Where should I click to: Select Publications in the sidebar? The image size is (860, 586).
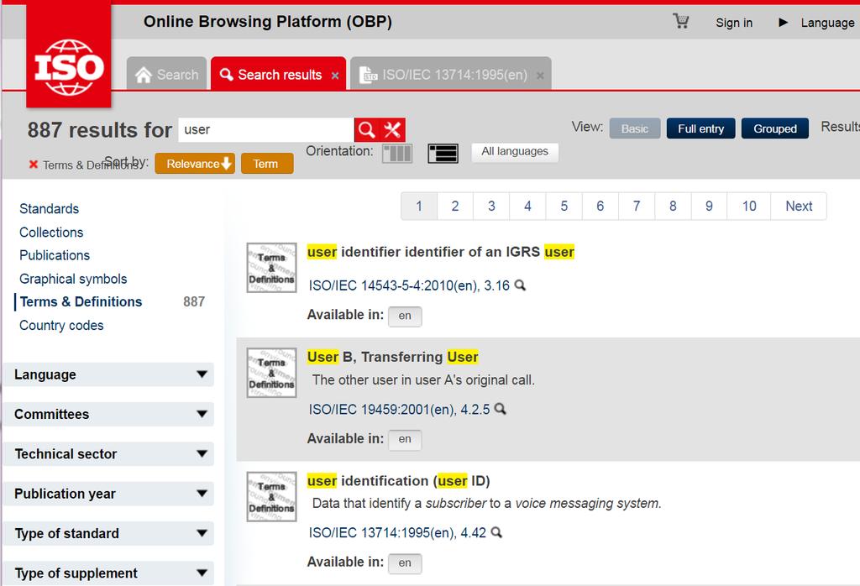click(x=55, y=255)
